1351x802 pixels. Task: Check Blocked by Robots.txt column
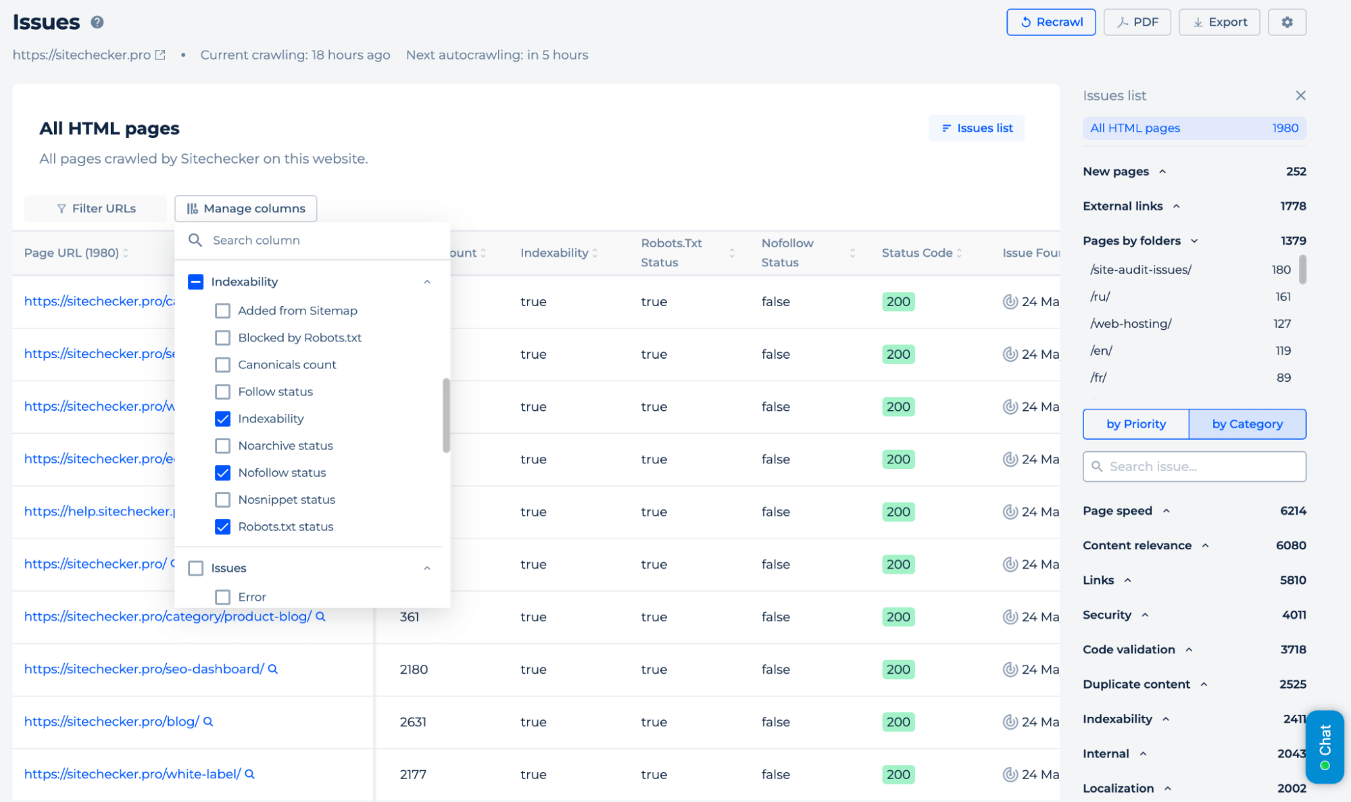[222, 338]
